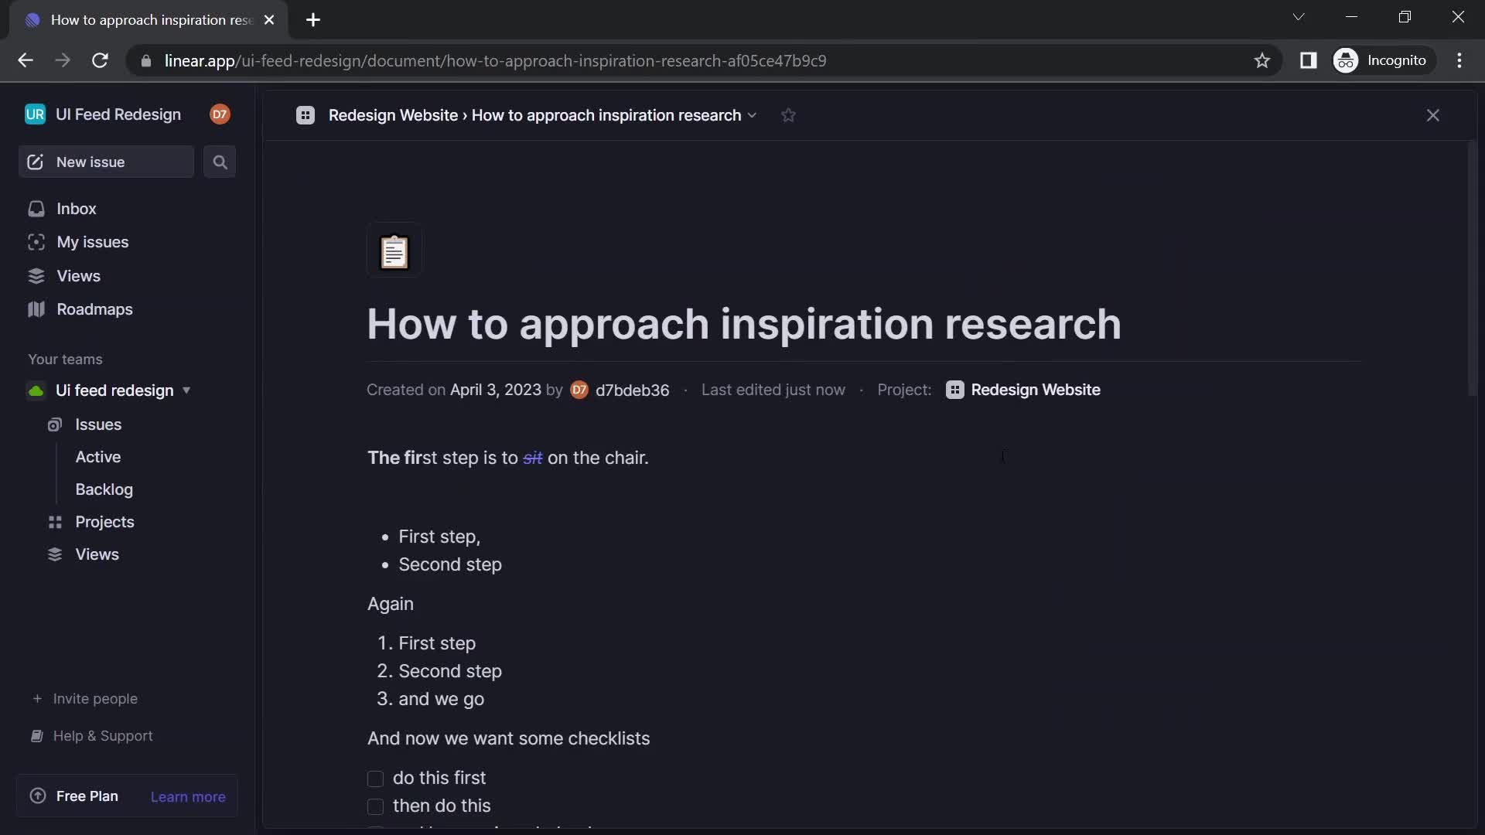The image size is (1485, 835).
Task: Expand the UI feed redesign team menu
Action: pos(186,390)
